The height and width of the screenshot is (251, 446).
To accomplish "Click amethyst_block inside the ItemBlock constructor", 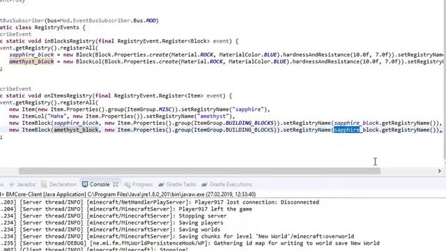I will [76, 130].
